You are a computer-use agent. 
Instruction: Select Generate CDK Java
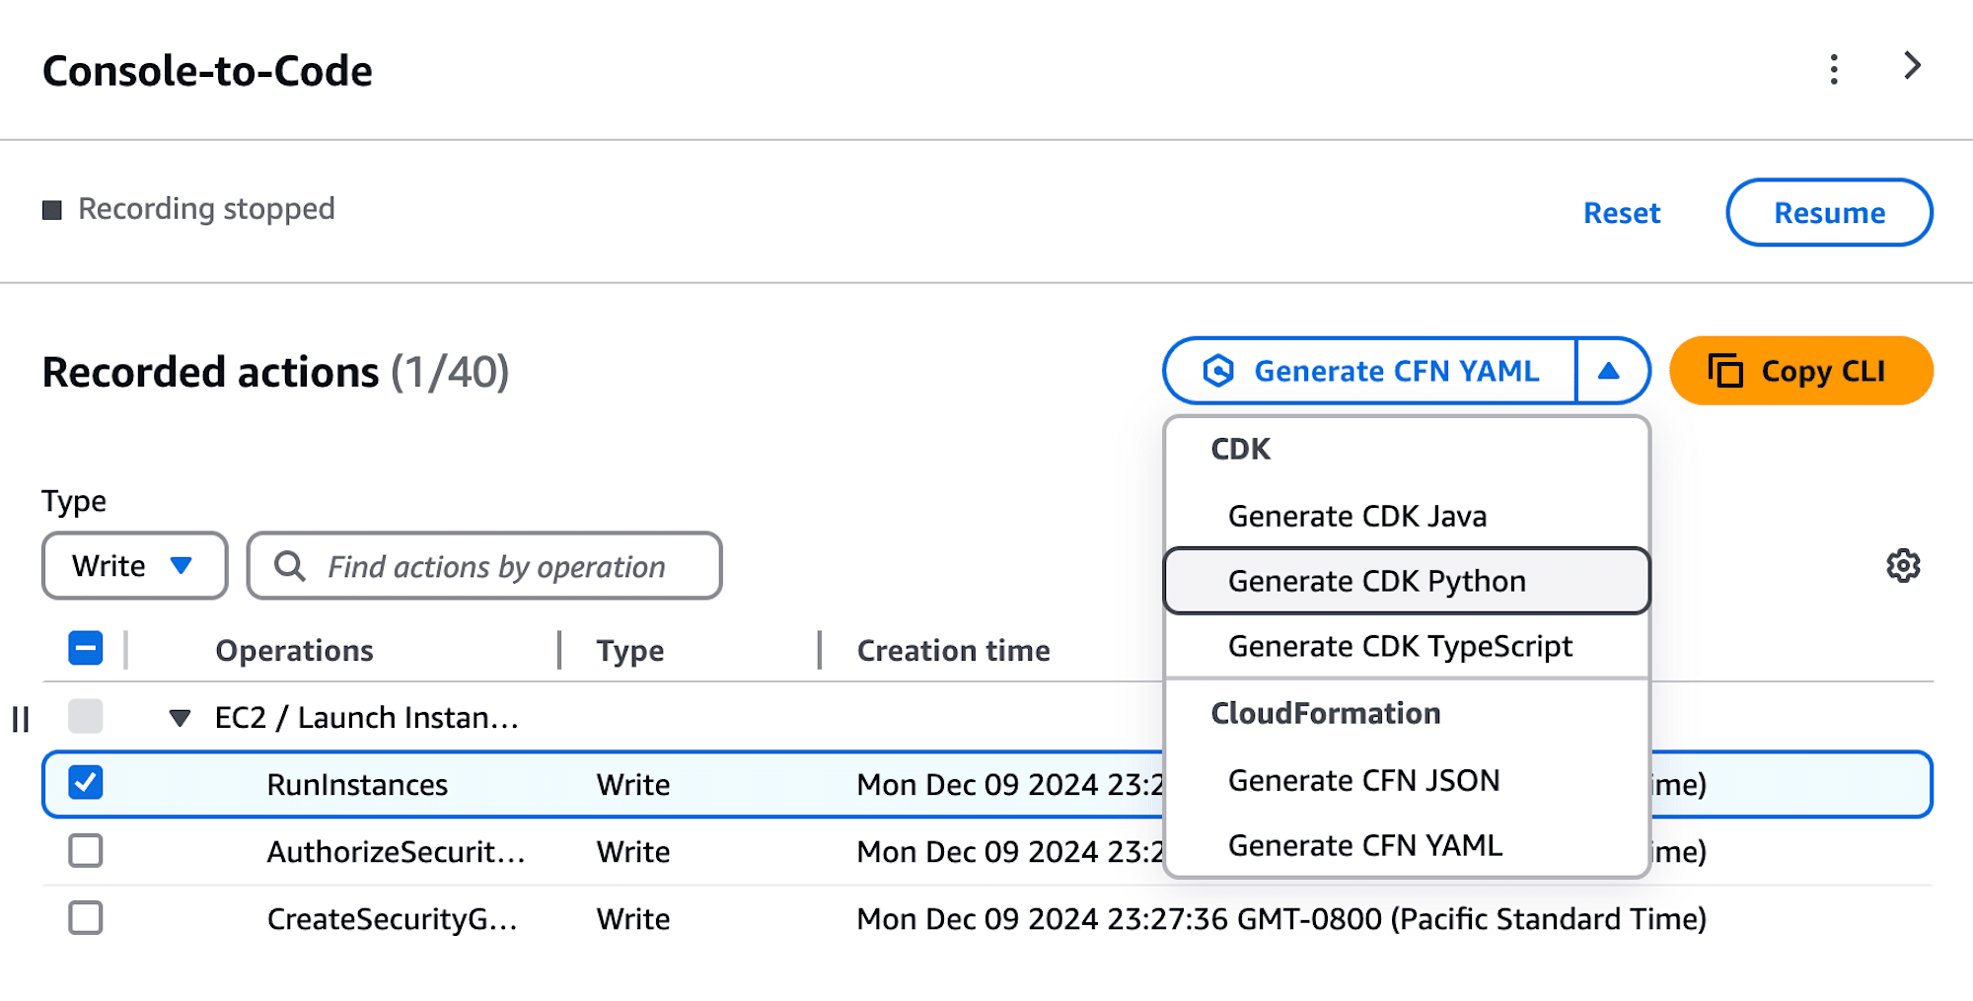click(x=1407, y=516)
